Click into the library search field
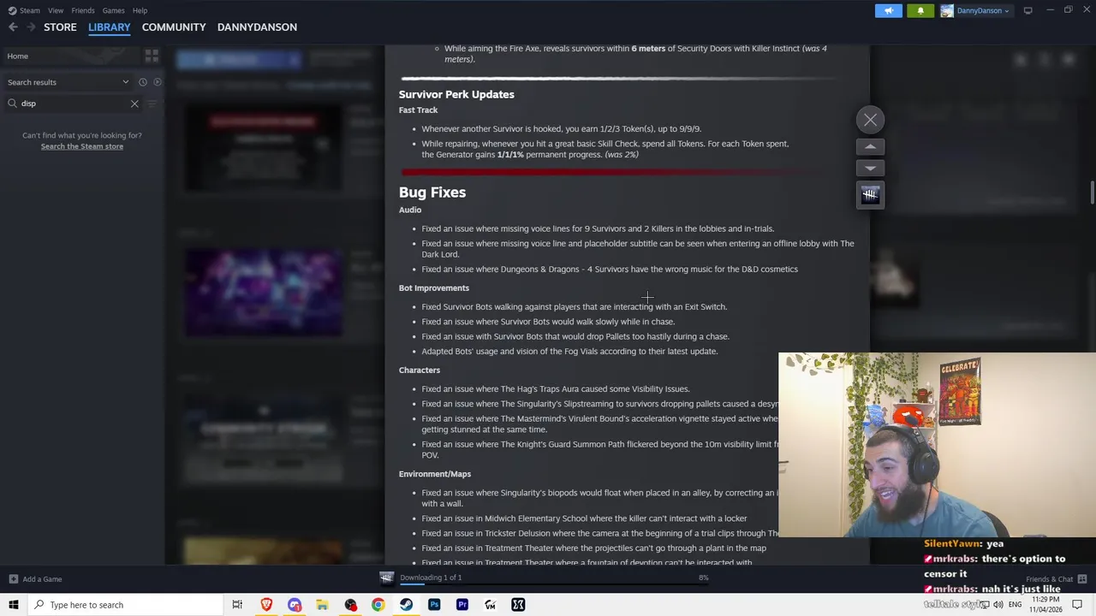This screenshot has width=1096, height=616. tap(73, 104)
